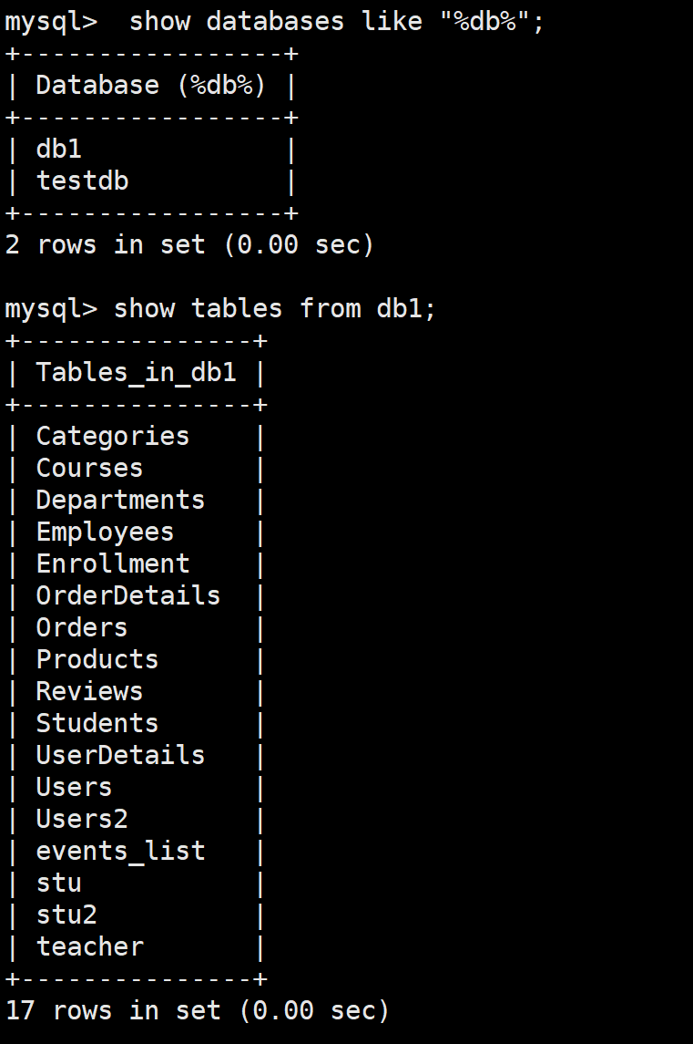Click the Products table entry
The width and height of the screenshot is (693, 1044).
97,659
